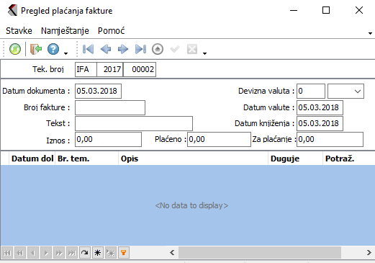Open the Pomoć menu
375x263 pixels.
(x=111, y=31)
